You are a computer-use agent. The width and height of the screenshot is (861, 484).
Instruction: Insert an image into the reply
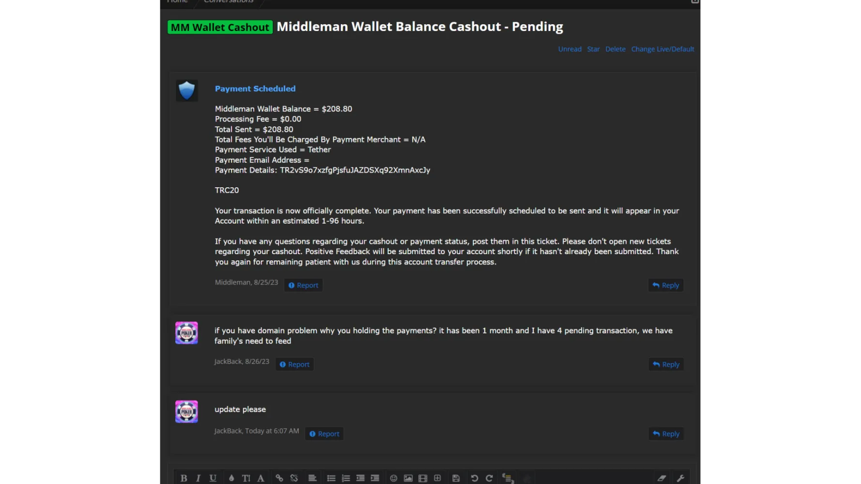tap(408, 478)
